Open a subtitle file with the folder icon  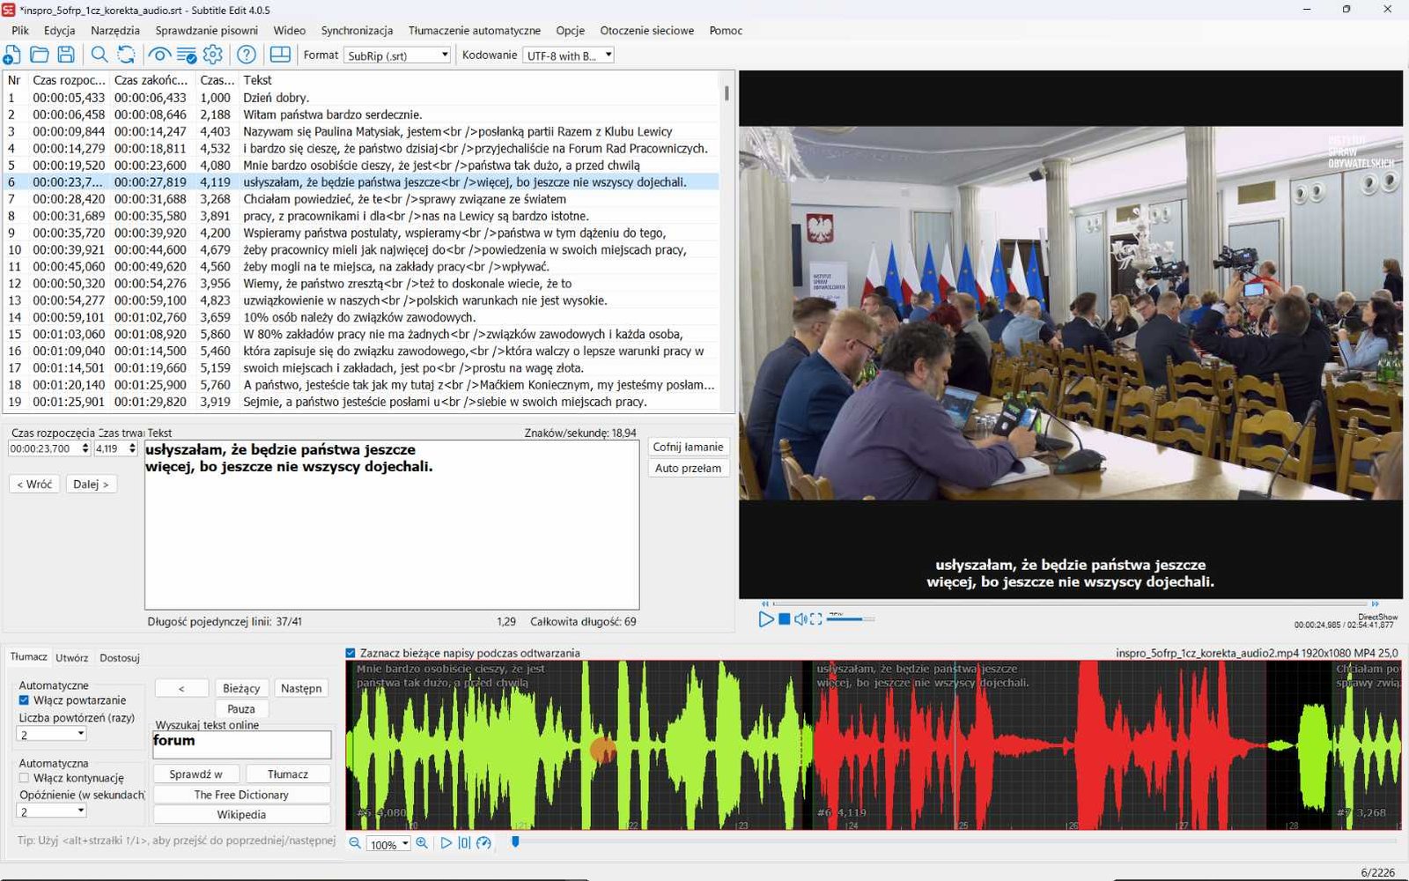pos(40,55)
